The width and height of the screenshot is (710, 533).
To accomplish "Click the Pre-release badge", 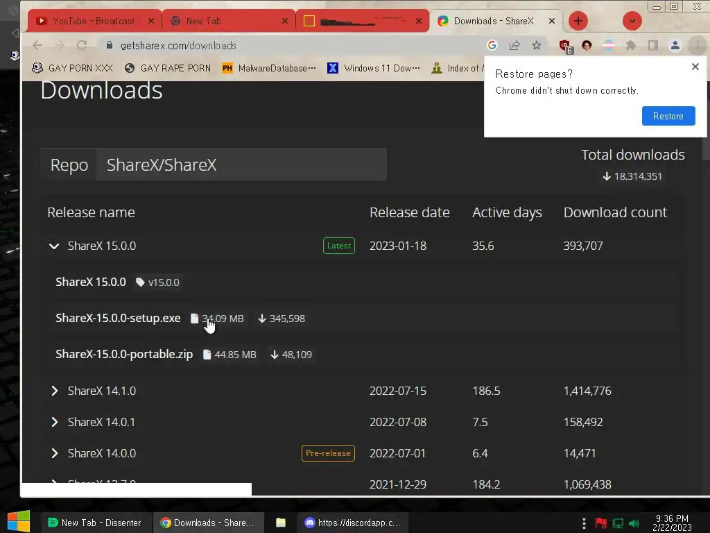I will coord(328,453).
